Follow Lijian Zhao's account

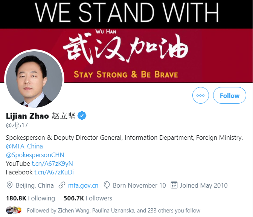coord(230,95)
